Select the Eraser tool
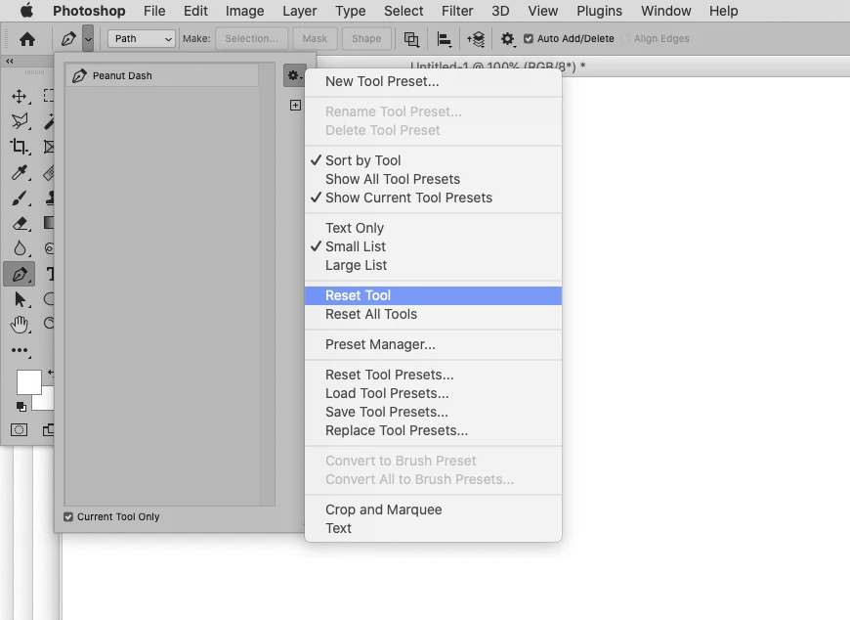The width and height of the screenshot is (850, 620). [x=20, y=223]
